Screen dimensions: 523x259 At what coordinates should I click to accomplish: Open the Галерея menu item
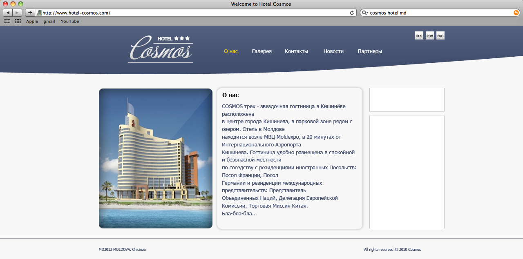261,51
